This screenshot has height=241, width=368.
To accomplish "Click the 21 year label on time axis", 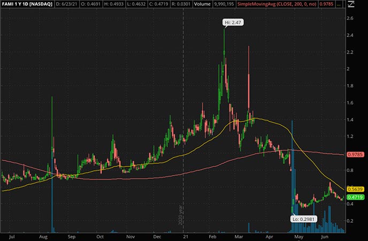I will tap(186, 235).
